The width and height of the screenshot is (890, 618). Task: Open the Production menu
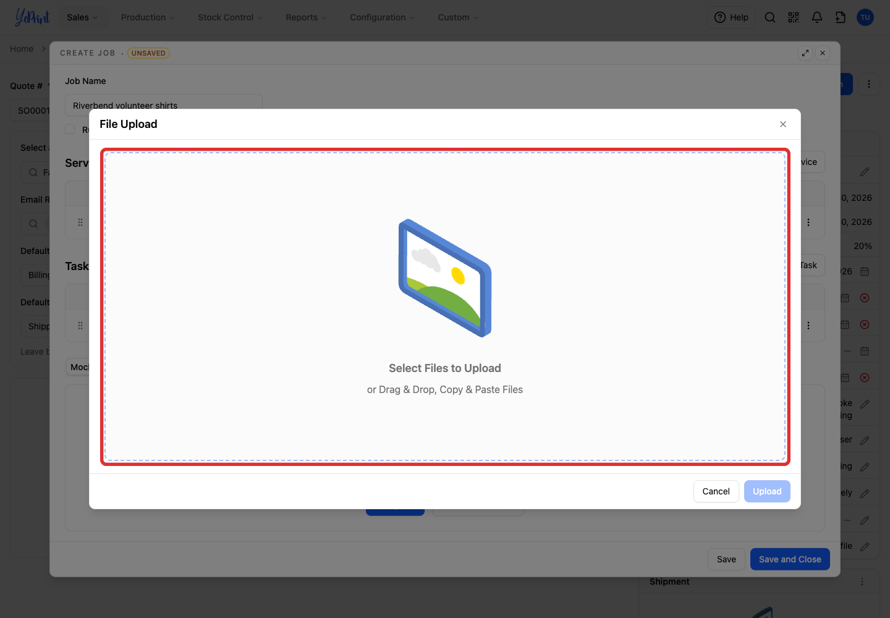[148, 17]
